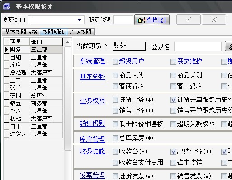Screen dimensions: 232x180
Task: Enable 低于限价销售权 checkbox
Action: coord(115,124)
